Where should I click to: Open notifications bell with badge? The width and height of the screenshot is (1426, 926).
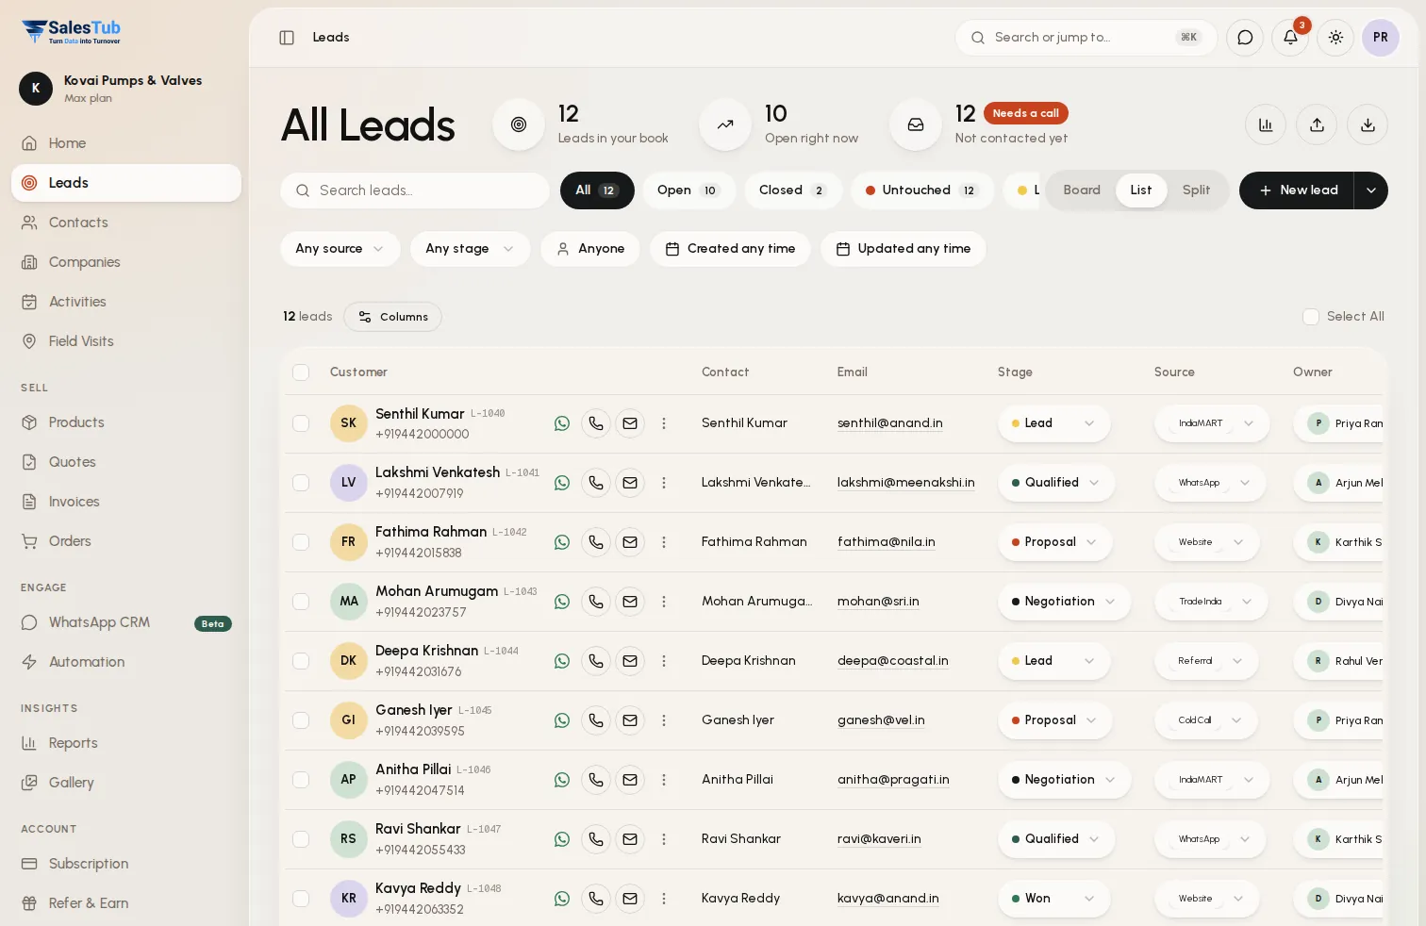(1290, 38)
